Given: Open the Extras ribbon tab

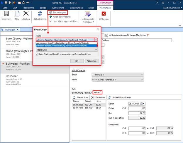Looking at the screenshot, I should point(91,8).
